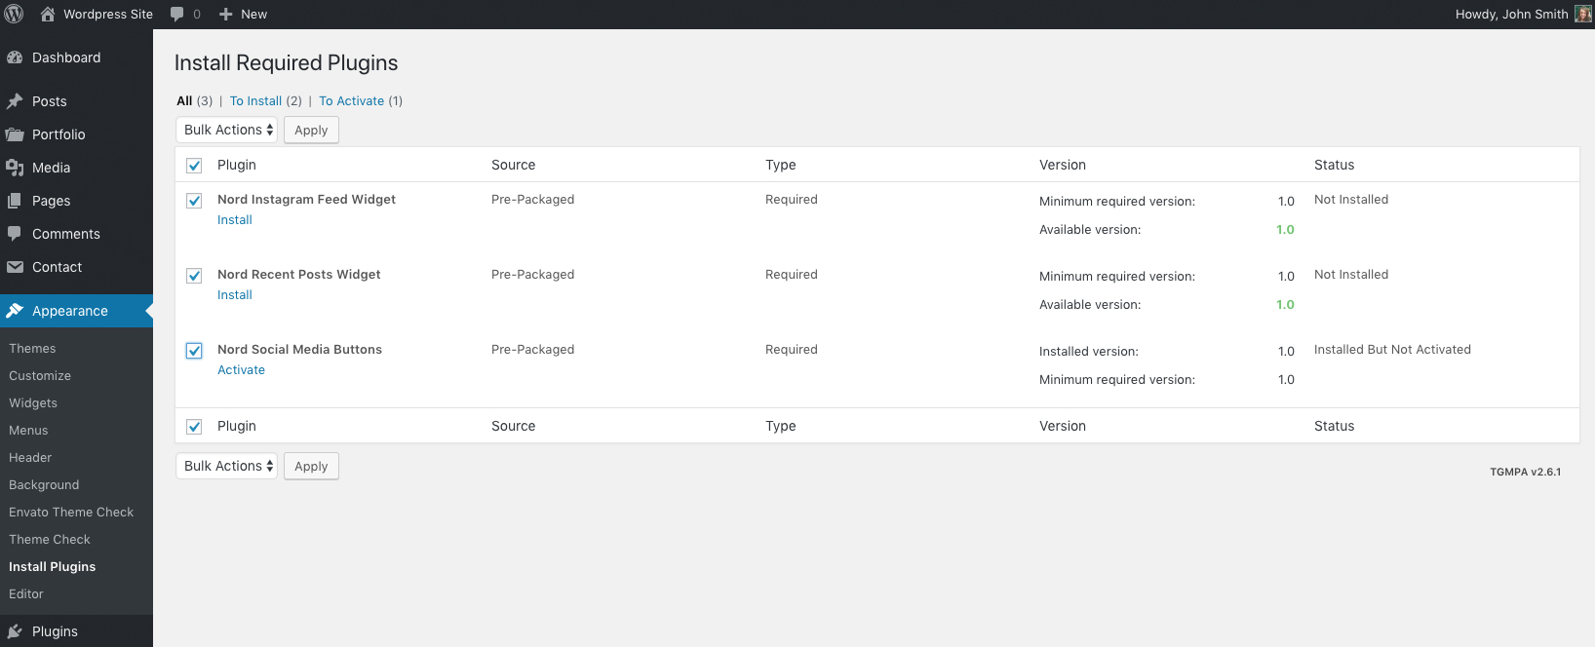Click the Portfolio folder icon
The height and width of the screenshot is (647, 1595).
click(x=15, y=134)
